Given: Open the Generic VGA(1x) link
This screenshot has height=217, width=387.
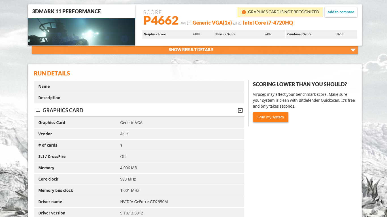Looking at the screenshot, I should coord(212,23).
